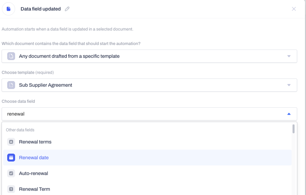Viewport: 306px width, 195px height.
Task: Click the data field list scrollbar
Action: pyautogui.click(x=294, y=129)
